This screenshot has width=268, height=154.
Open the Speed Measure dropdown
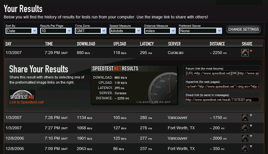pyautogui.click(x=125, y=31)
